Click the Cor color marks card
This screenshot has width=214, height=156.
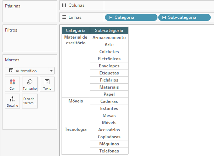12,84
